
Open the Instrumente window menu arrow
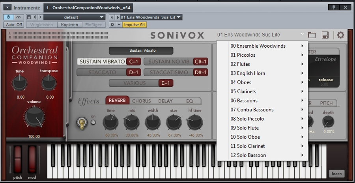(7, 8)
